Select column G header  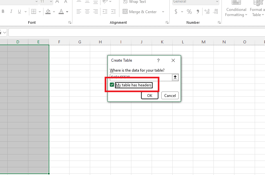click(80, 42)
